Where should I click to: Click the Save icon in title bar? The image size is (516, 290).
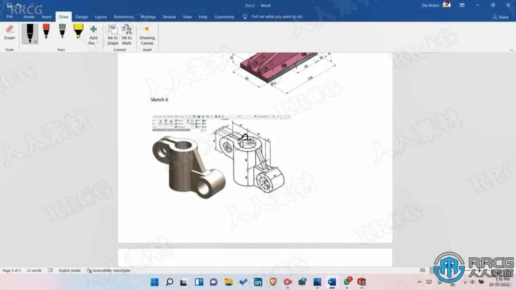[9, 5]
